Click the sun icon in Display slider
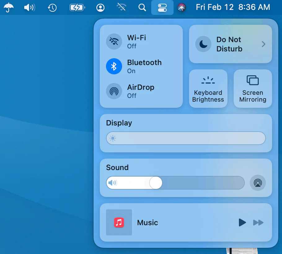The image size is (282, 254). tap(113, 138)
